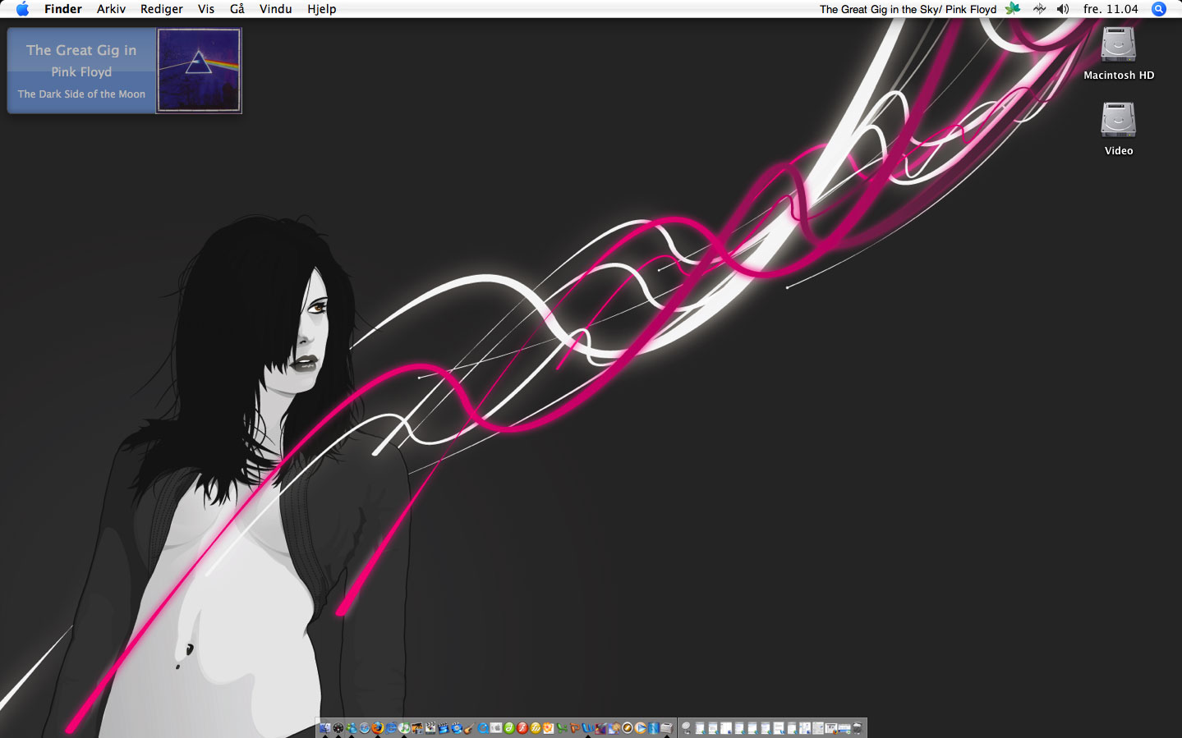Open the blue column-shaped icon in Dock

point(654,727)
